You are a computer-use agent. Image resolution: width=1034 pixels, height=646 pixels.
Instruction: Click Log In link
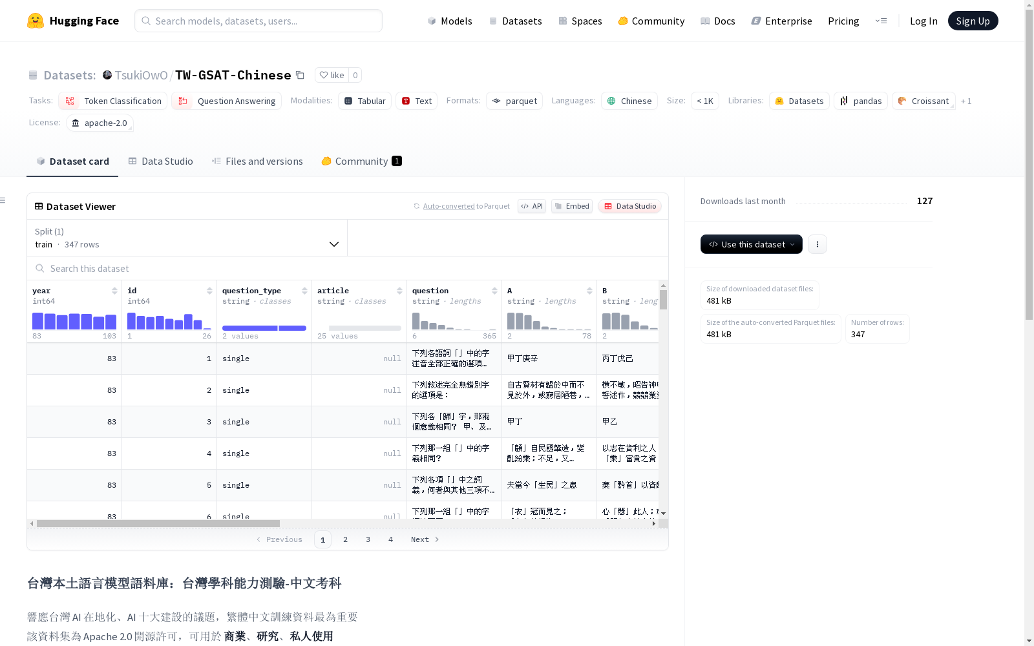923,21
